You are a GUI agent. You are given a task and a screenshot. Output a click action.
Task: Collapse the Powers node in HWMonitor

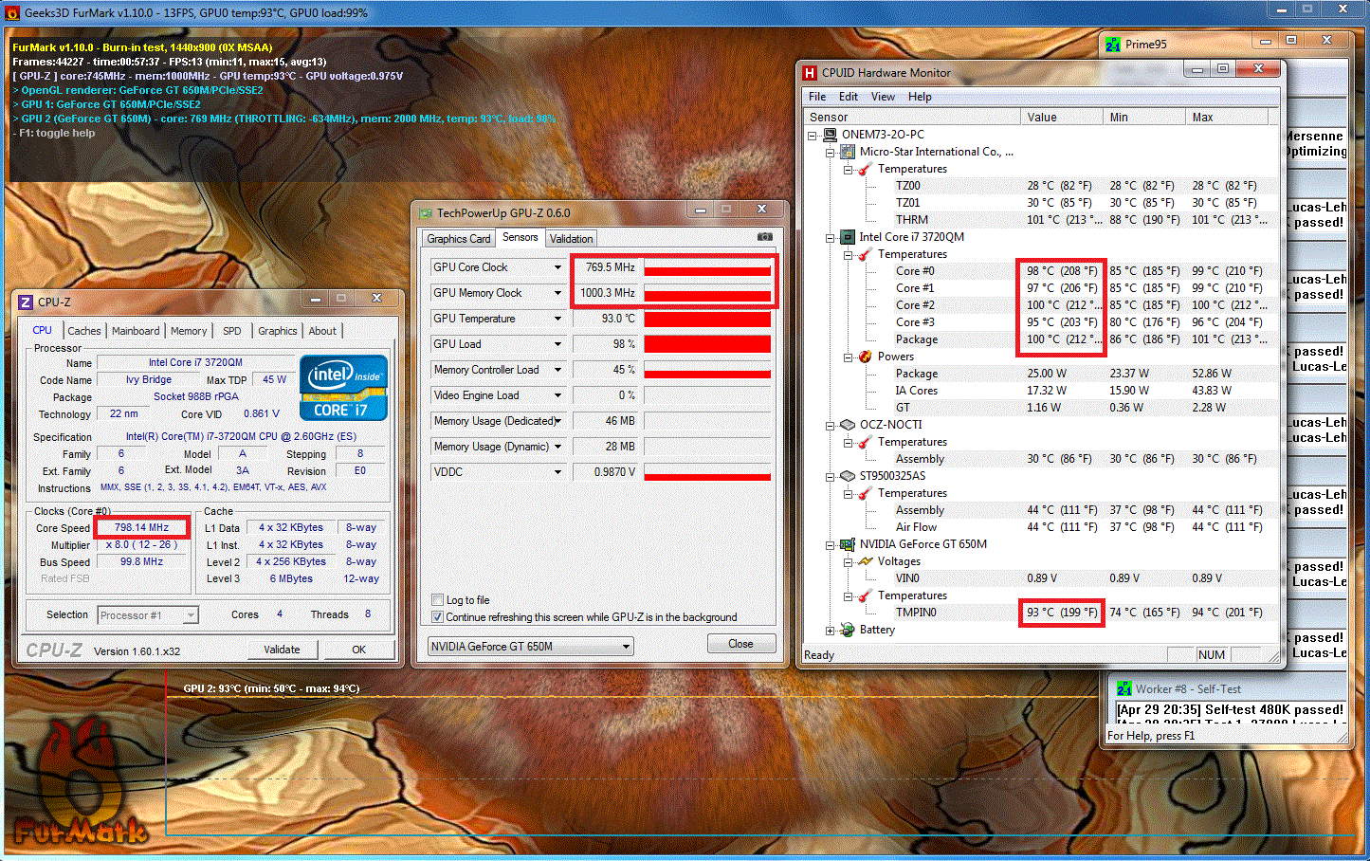848,357
